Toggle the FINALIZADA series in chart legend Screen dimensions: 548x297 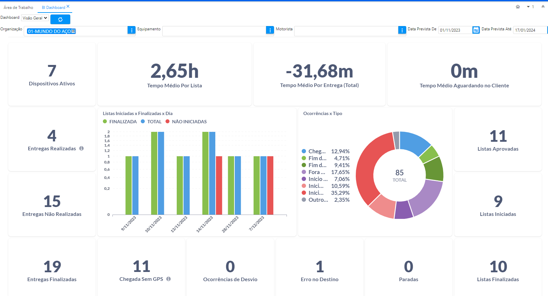click(120, 122)
